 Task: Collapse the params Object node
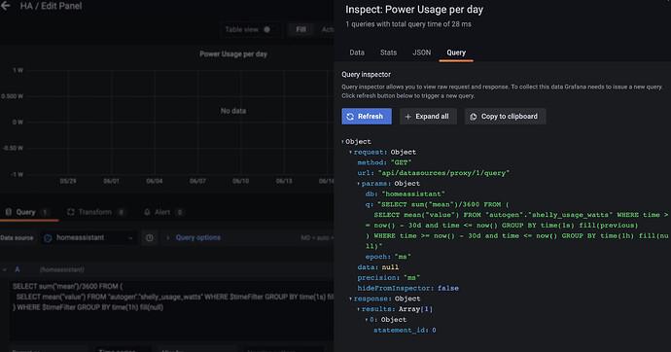coord(359,184)
